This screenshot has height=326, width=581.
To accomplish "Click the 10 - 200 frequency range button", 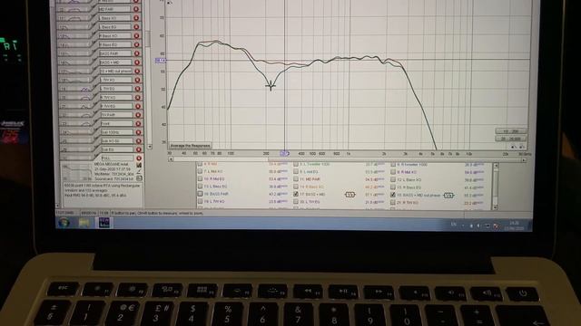I will click(510, 131).
